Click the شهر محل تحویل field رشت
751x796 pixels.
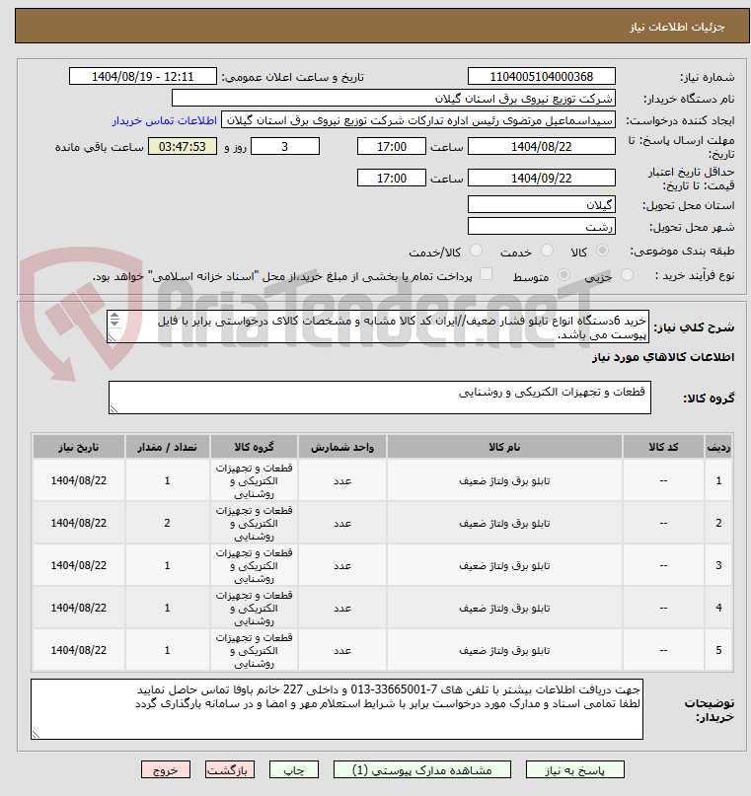click(x=541, y=226)
